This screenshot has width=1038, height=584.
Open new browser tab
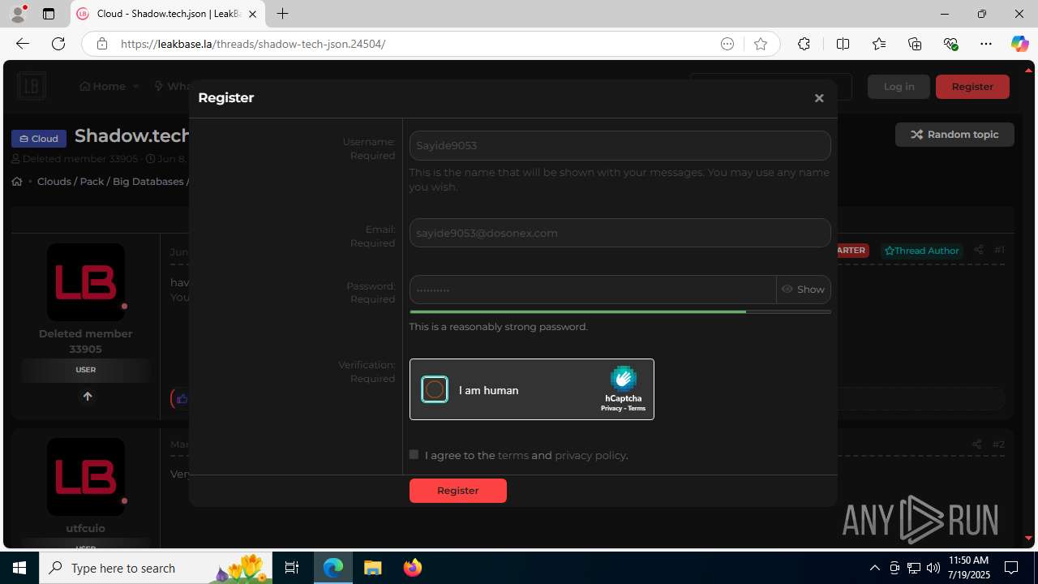(282, 14)
